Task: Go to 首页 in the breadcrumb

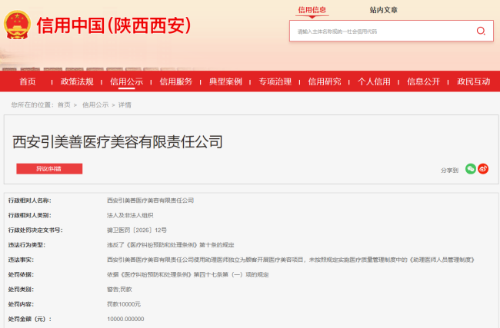Action: click(x=64, y=104)
